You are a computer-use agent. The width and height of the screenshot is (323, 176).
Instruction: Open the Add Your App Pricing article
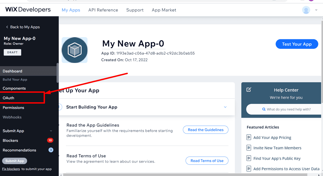(272, 137)
